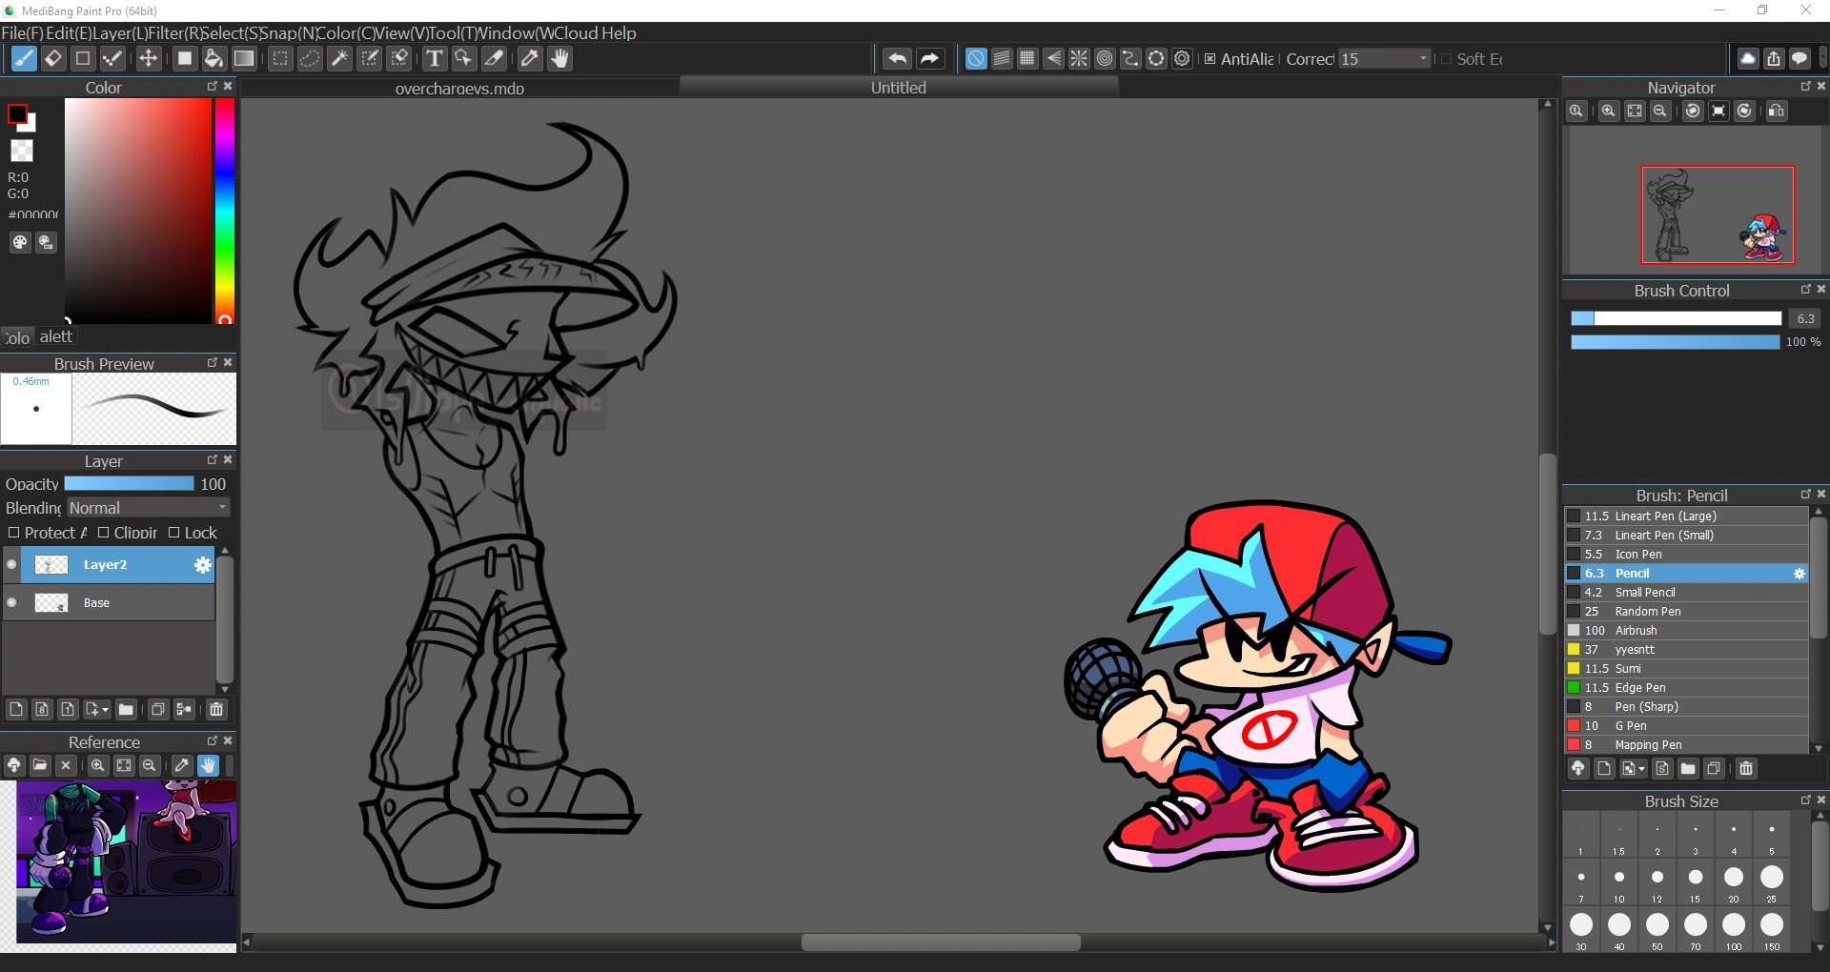Viewport: 1830px width, 972px height.
Task: Click the Undo arrow icon
Action: 897,59
